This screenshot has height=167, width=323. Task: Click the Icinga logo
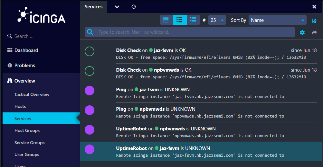[x=41, y=15]
